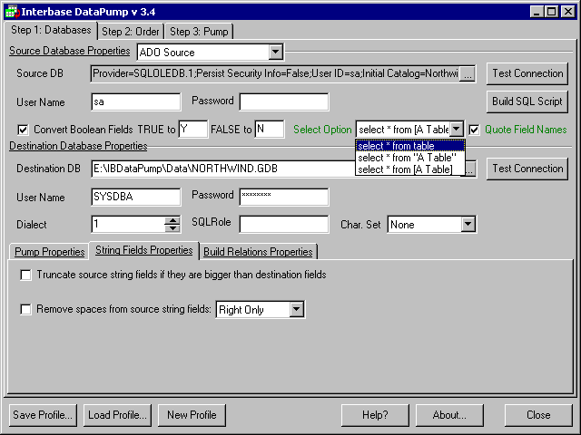Collapse the Select Option dropdown arrow
Image resolution: width=581 pixels, height=435 pixels.
coord(457,130)
